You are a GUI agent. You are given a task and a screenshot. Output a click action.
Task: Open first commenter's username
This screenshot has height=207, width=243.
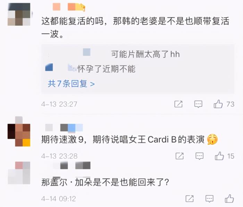pyautogui.click(x=69, y=7)
